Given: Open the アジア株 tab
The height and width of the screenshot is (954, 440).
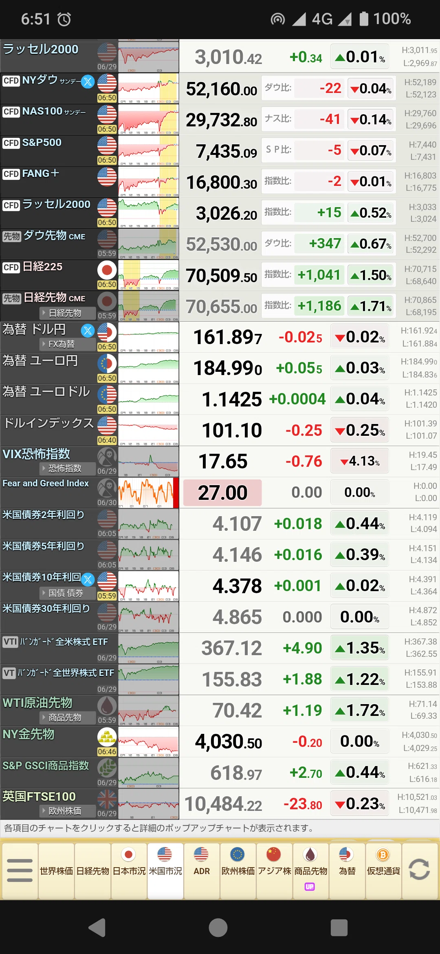Looking at the screenshot, I should [274, 870].
